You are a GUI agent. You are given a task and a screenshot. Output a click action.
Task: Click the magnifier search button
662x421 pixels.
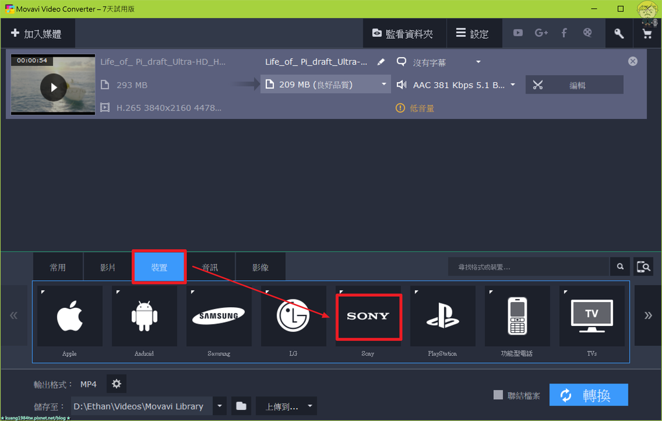[x=620, y=266]
